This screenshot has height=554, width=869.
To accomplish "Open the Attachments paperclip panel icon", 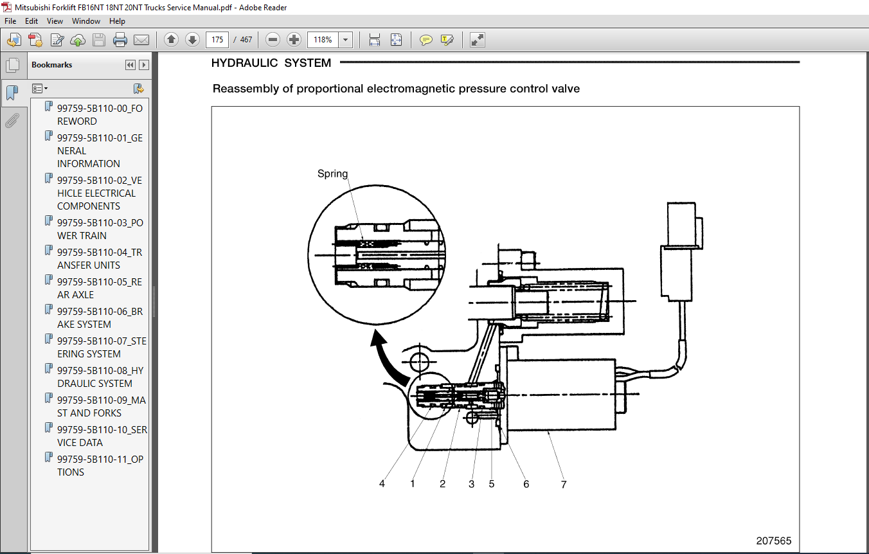I will 12,120.
